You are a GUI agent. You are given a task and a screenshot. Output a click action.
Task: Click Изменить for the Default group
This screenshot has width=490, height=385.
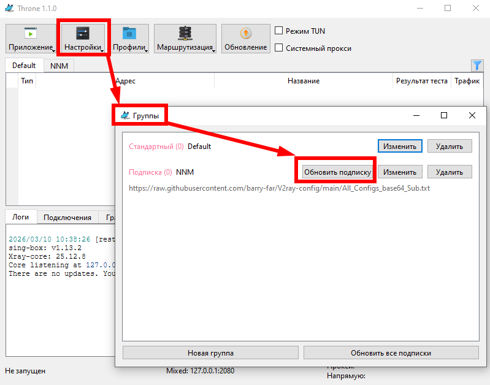pos(400,147)
